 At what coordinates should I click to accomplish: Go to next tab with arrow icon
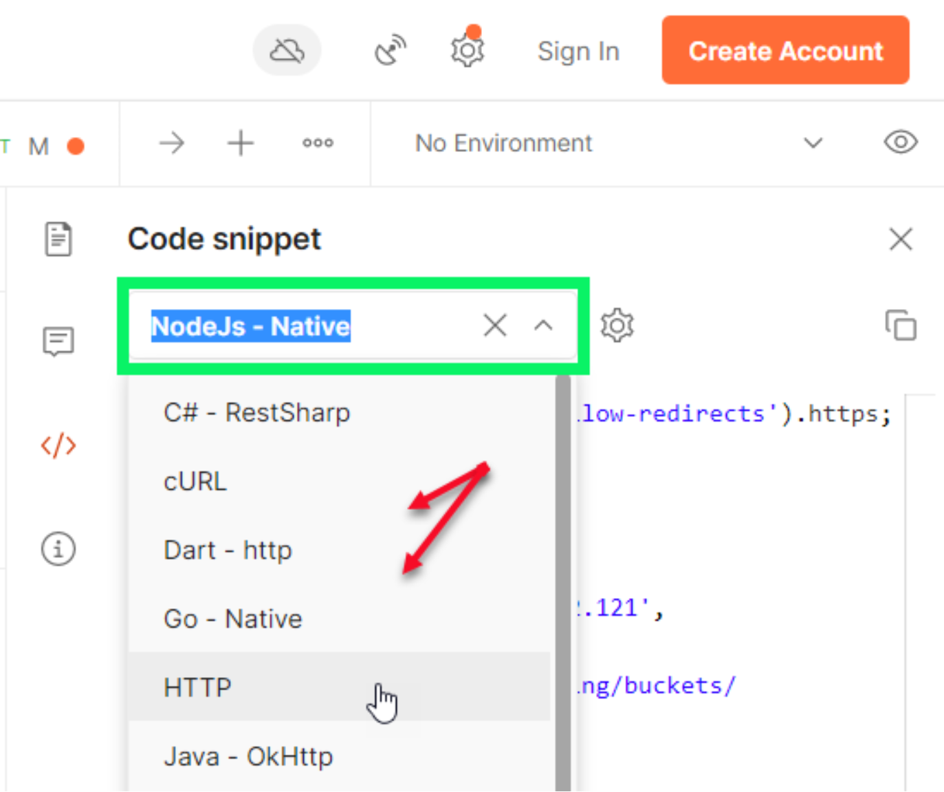pyautogui.click(x=172, y=143)
